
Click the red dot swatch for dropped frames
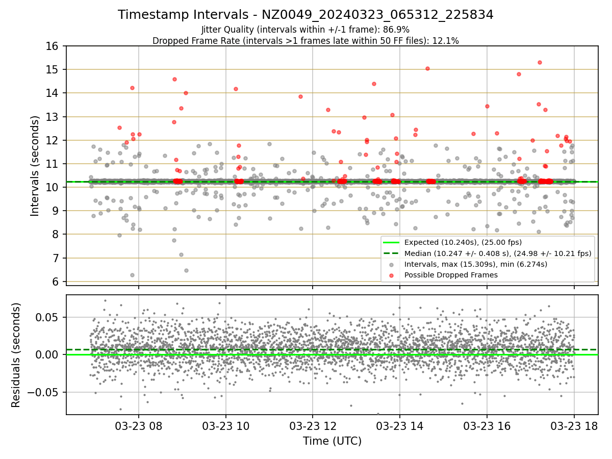click(x=392, y=275)
